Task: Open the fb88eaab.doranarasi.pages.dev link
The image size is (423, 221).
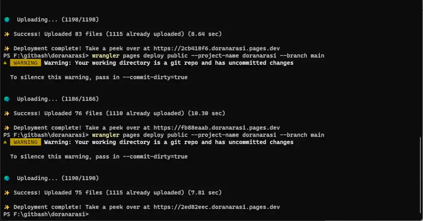Action: pyautogui.click(x=216, y=128)
